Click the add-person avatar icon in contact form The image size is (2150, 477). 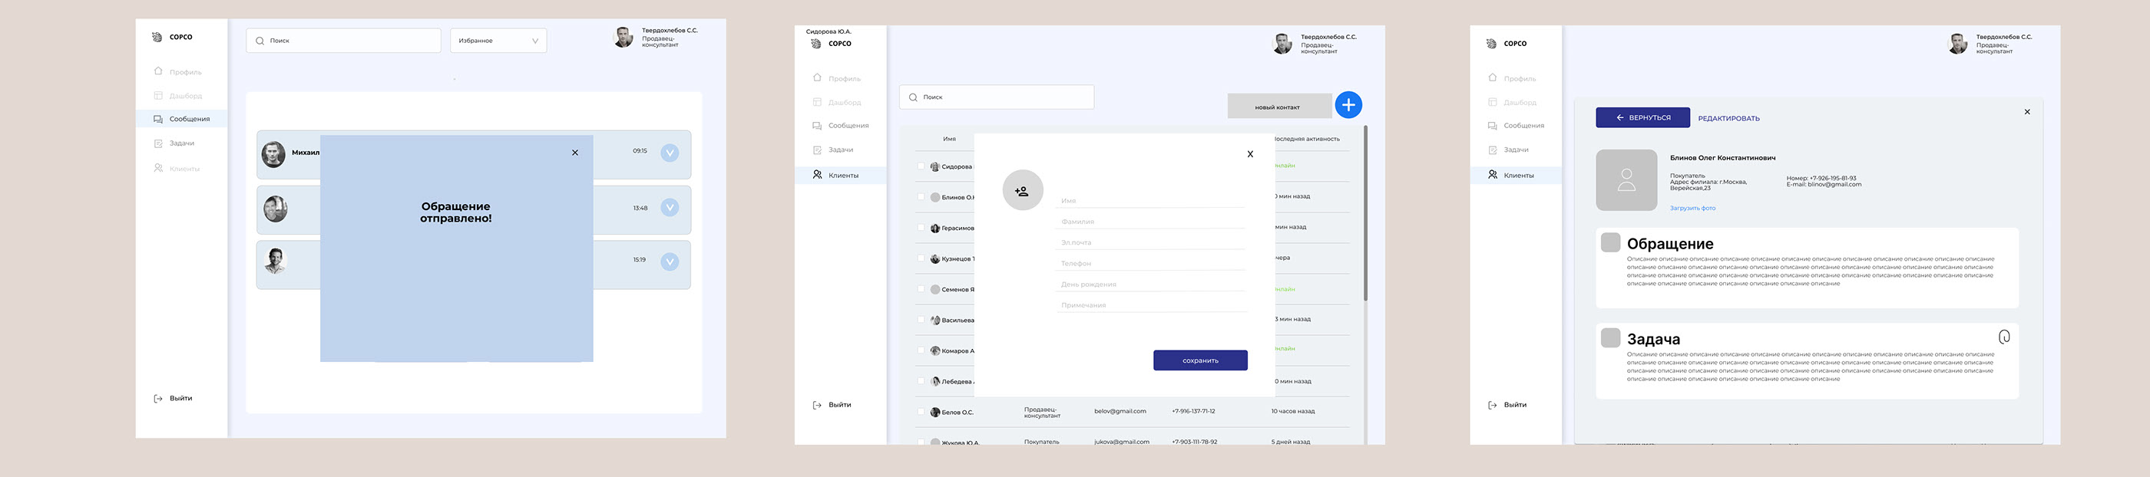point(1023,191)
